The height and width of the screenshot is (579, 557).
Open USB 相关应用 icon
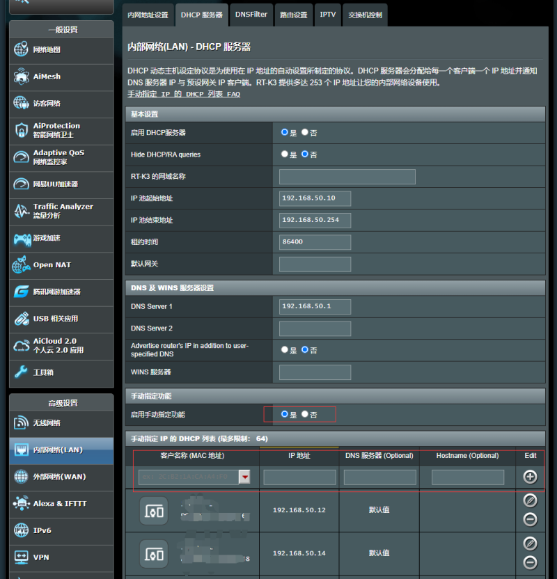click(22, 319)
